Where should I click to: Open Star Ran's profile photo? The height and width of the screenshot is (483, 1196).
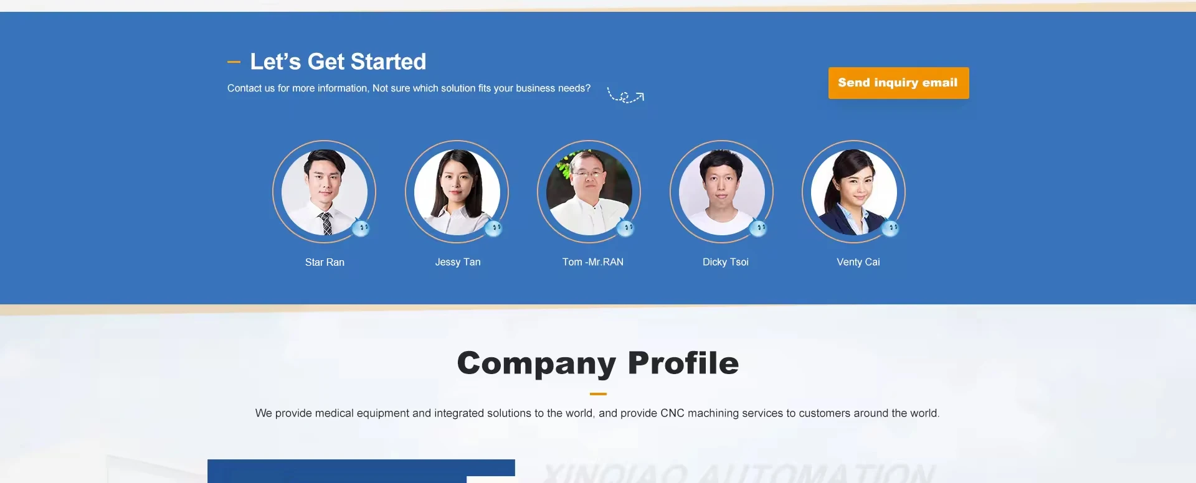point(325,192)
